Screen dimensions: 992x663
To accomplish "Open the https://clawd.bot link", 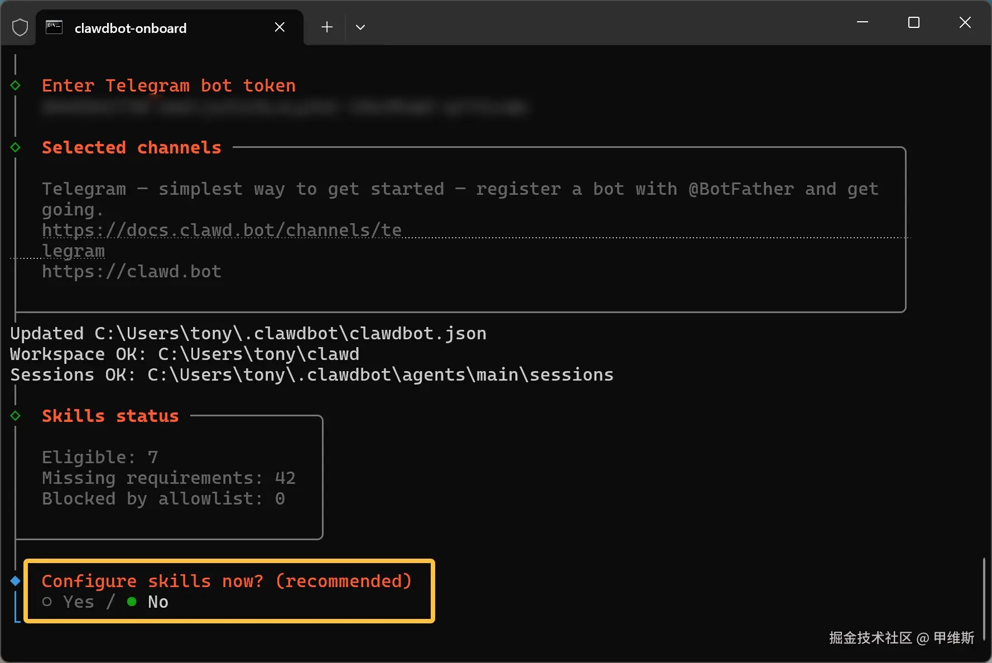I will [x=132, y=272].
